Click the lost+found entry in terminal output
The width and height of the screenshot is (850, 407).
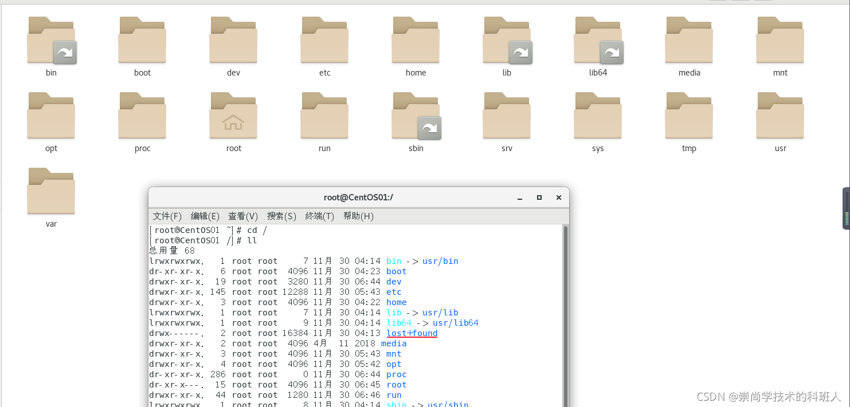point(412,333)
